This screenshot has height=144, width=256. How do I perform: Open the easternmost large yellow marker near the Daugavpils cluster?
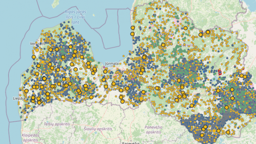point(228,132)
